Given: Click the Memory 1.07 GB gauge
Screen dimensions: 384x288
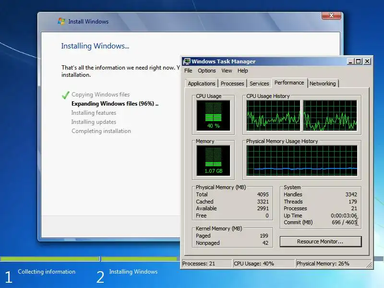Looking at the screenshot, I should (213, 160).
